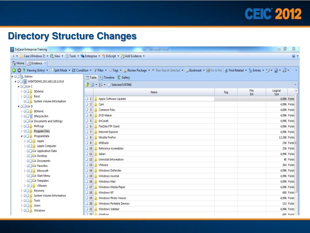Switch to the Timeline tab
Image resolution: width=310 pixels, height=233 pixels.
pos(107,77)
